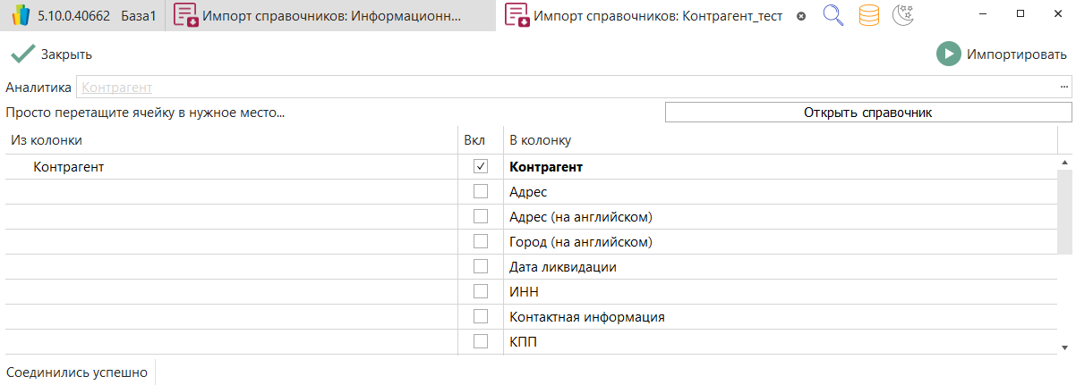Select the Дата ликвидации row
The width and height of the screenshot is (1076, 385).
562,267
